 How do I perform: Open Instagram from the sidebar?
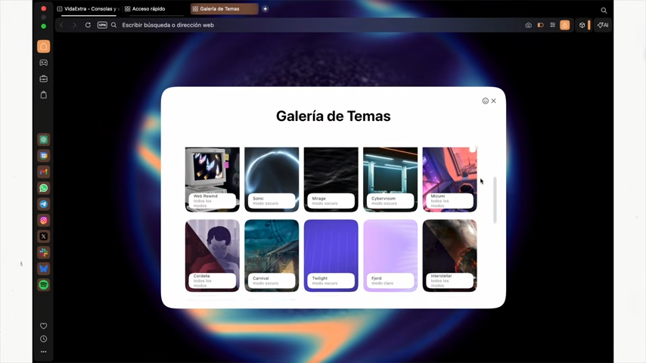click(44, 220)
